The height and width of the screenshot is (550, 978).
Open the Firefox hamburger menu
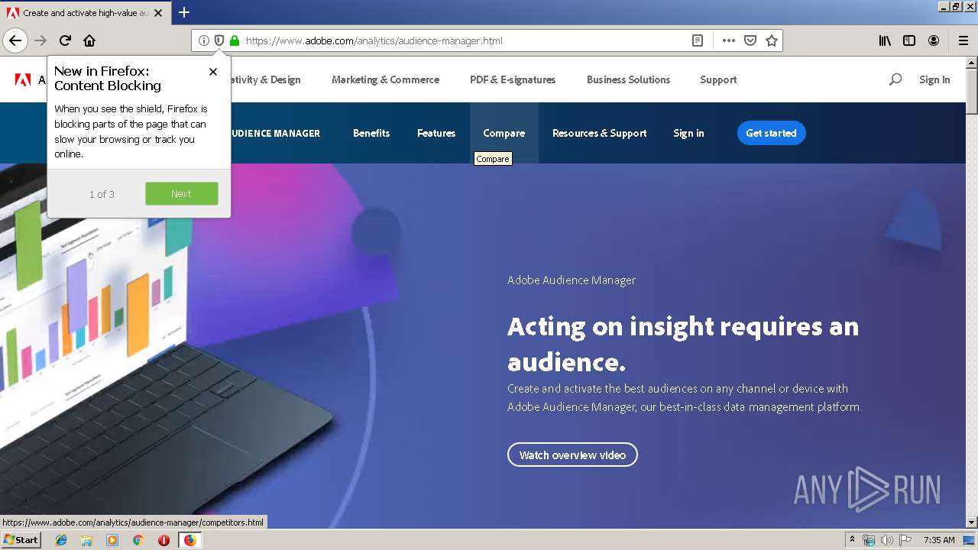point(963,40)
